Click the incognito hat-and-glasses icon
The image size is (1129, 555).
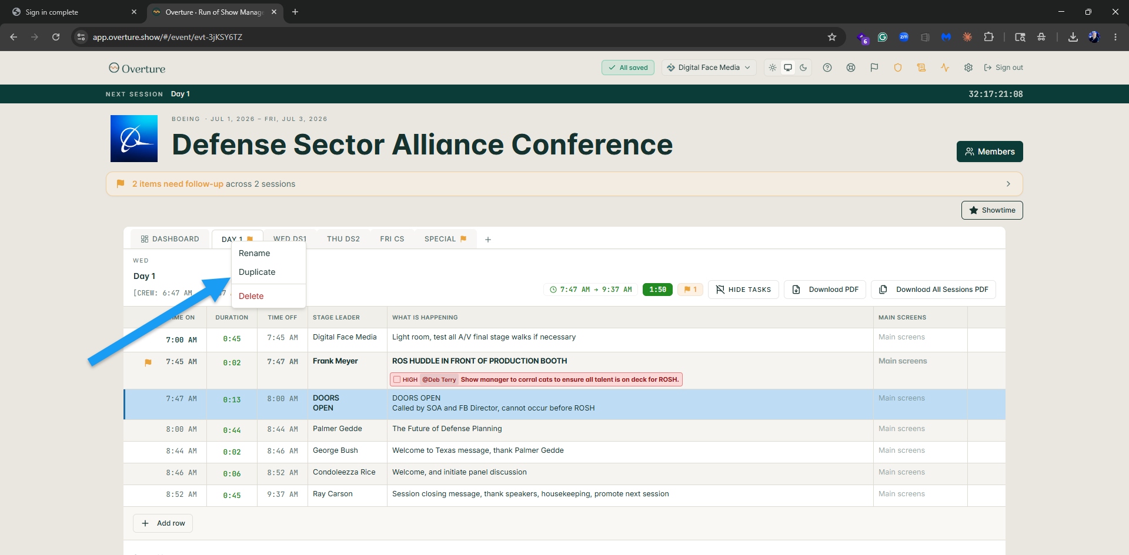(1041, 37)
